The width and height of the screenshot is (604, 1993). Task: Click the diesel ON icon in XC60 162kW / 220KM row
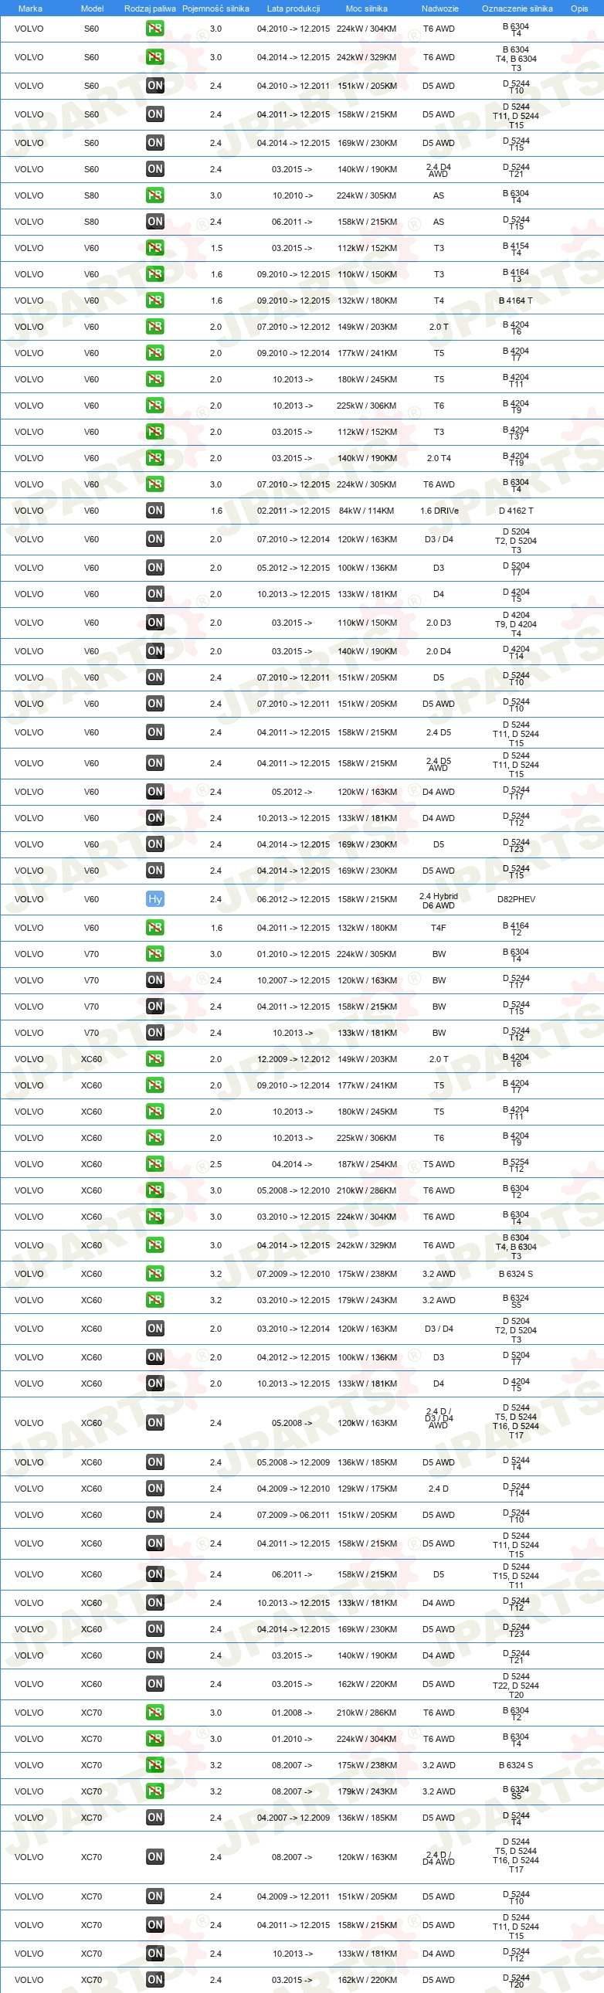(154, 1684)
